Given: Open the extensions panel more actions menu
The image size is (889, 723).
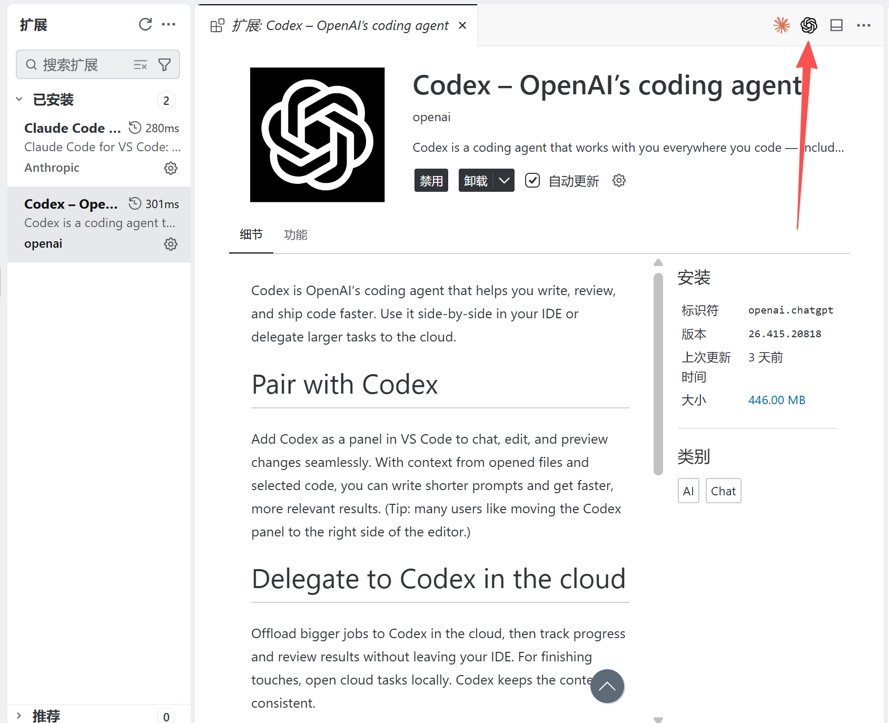Looking at the screenshot, I should (169, 24).
